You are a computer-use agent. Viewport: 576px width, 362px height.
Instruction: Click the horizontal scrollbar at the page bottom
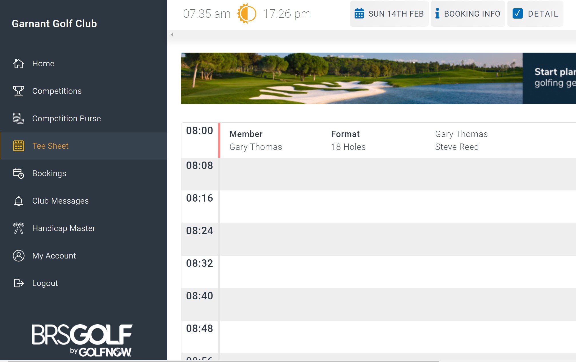tap(223, 361)
